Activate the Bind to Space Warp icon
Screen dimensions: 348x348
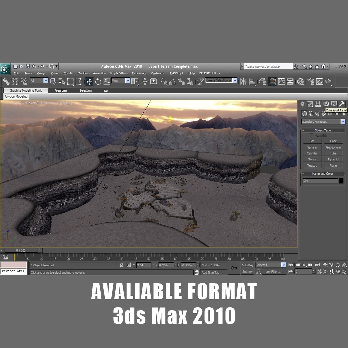(24, 82)
